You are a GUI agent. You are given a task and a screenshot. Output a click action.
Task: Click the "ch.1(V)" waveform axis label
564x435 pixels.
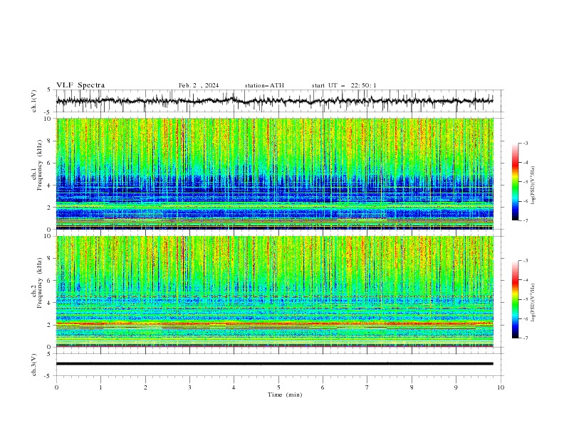34,101
